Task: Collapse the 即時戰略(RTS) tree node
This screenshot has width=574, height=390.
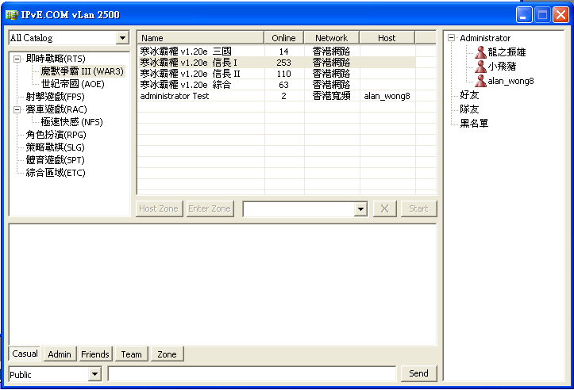Action: (x=17, y=59)
